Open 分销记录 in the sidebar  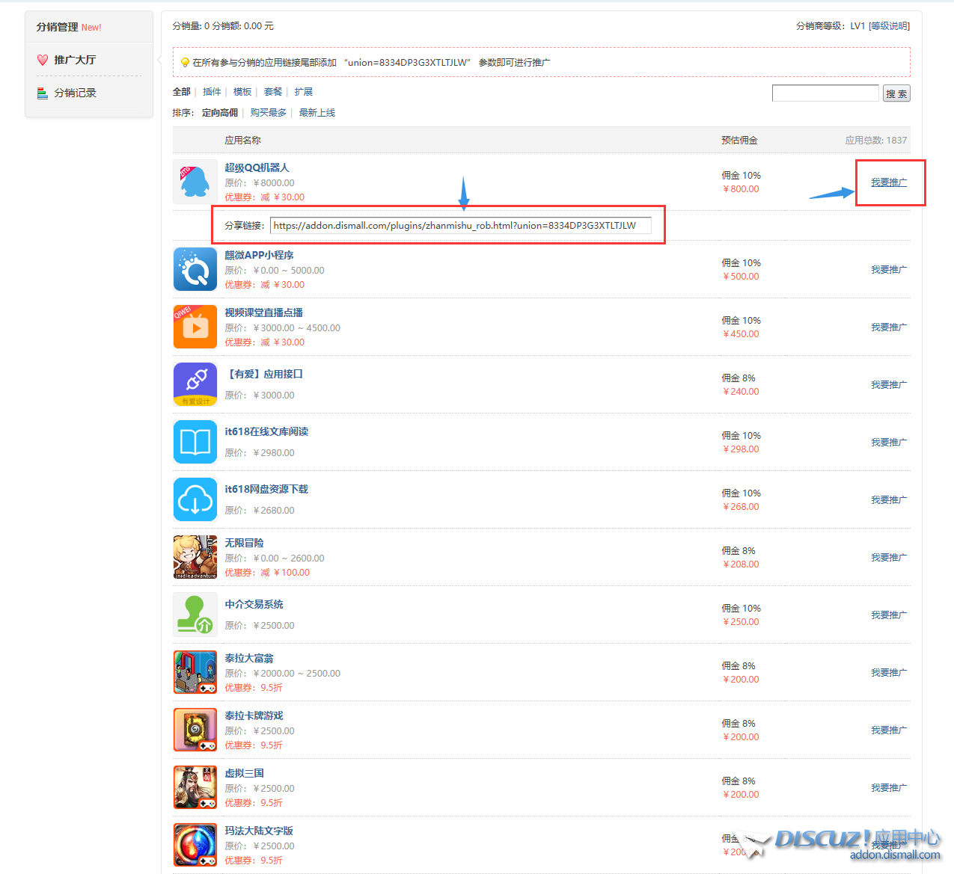tap(75, 93)
